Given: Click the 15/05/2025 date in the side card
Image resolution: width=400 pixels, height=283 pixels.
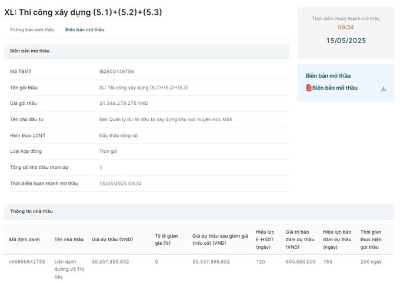Looking at the screenshot, I should (x=346, y=41).
